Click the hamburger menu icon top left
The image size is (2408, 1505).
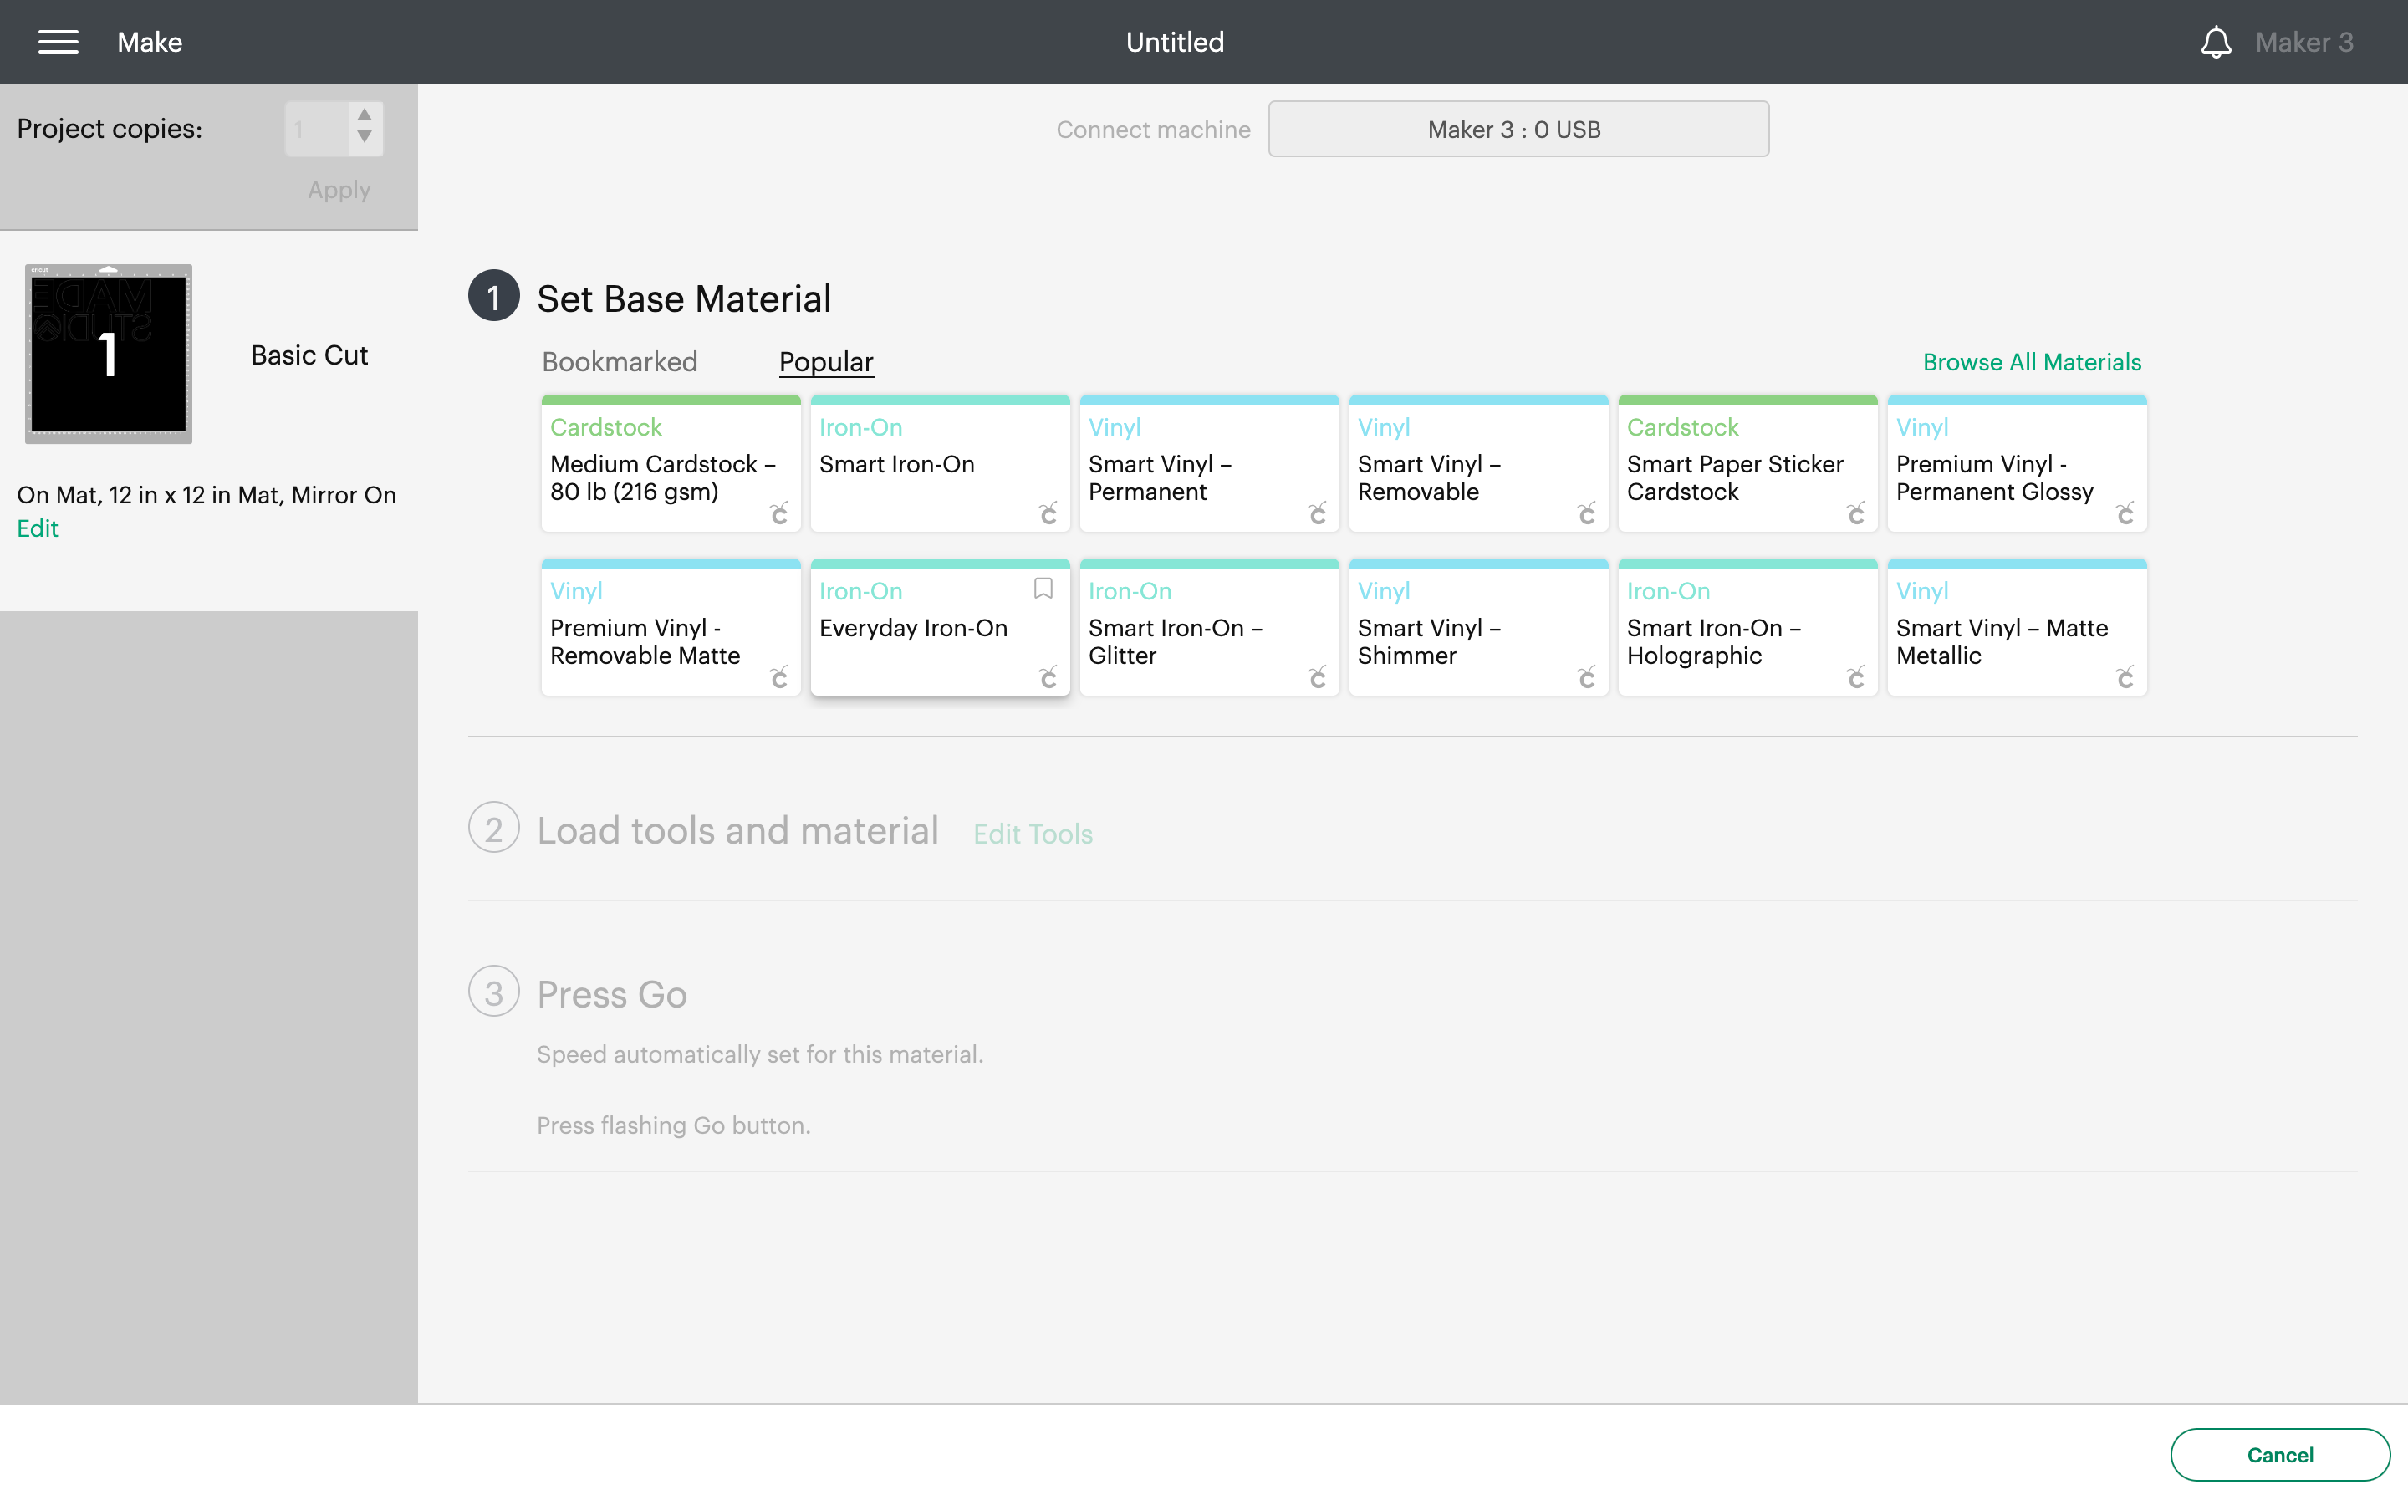tap(57, 42)
